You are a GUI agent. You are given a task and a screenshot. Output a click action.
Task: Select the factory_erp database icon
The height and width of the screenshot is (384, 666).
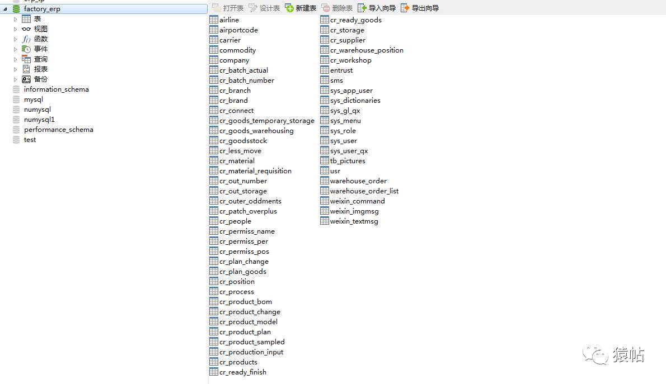[16, 9]
